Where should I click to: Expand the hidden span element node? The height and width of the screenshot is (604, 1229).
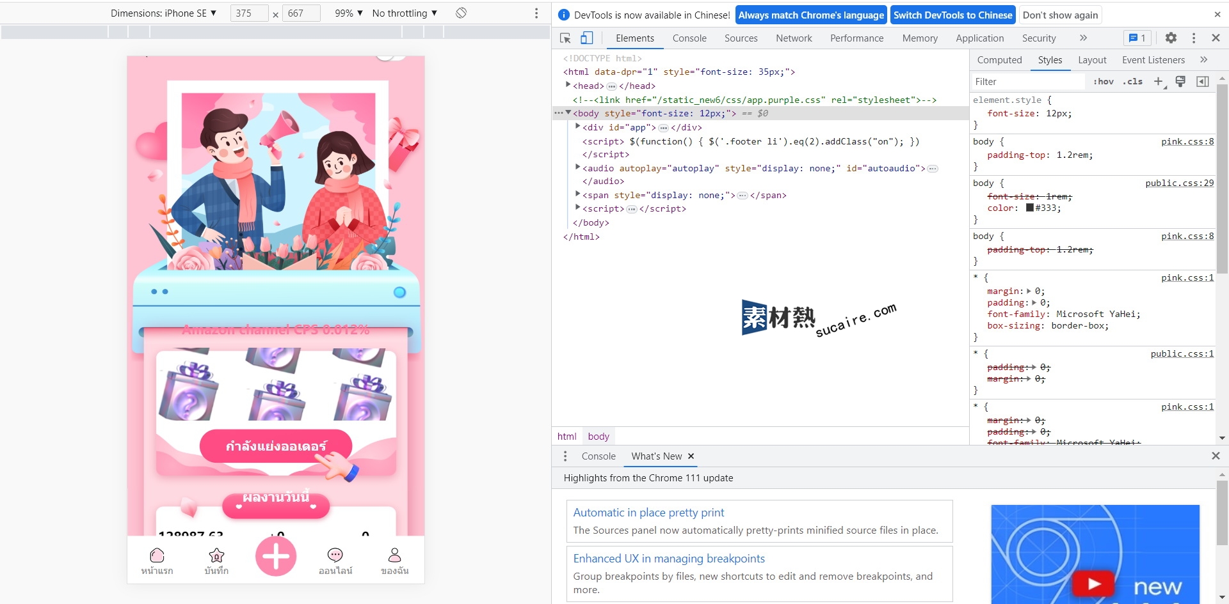578,194
